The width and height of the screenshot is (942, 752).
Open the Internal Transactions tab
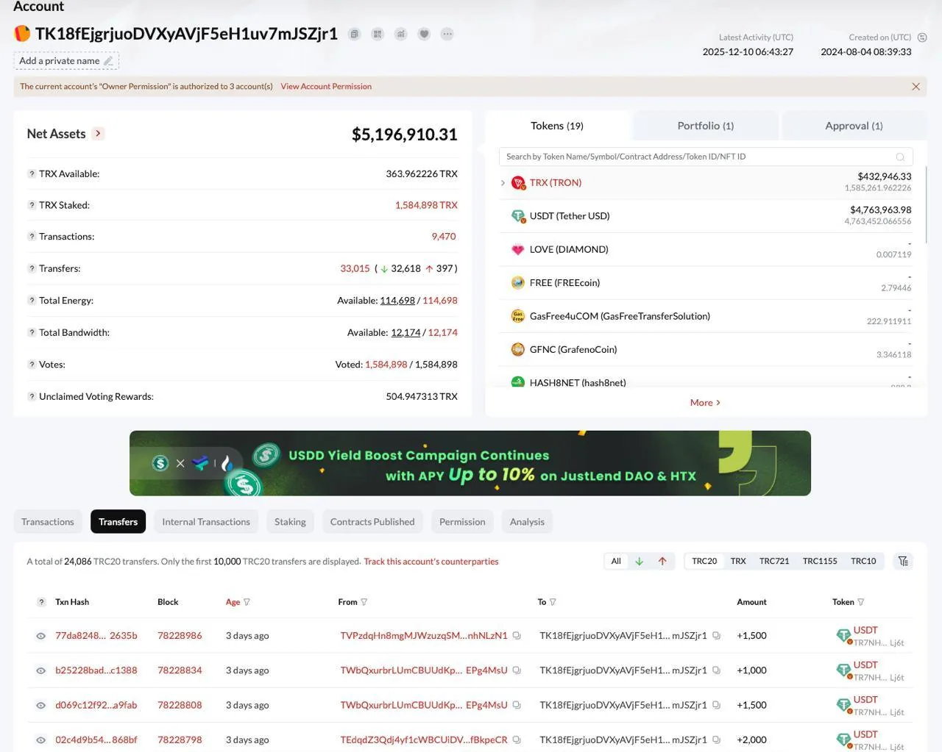click(206, 522)
